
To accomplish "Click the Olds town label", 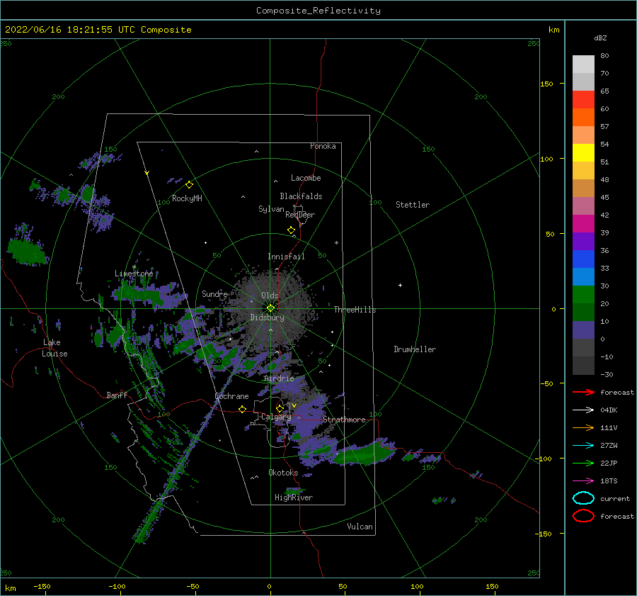I will (x=270, y=296).
